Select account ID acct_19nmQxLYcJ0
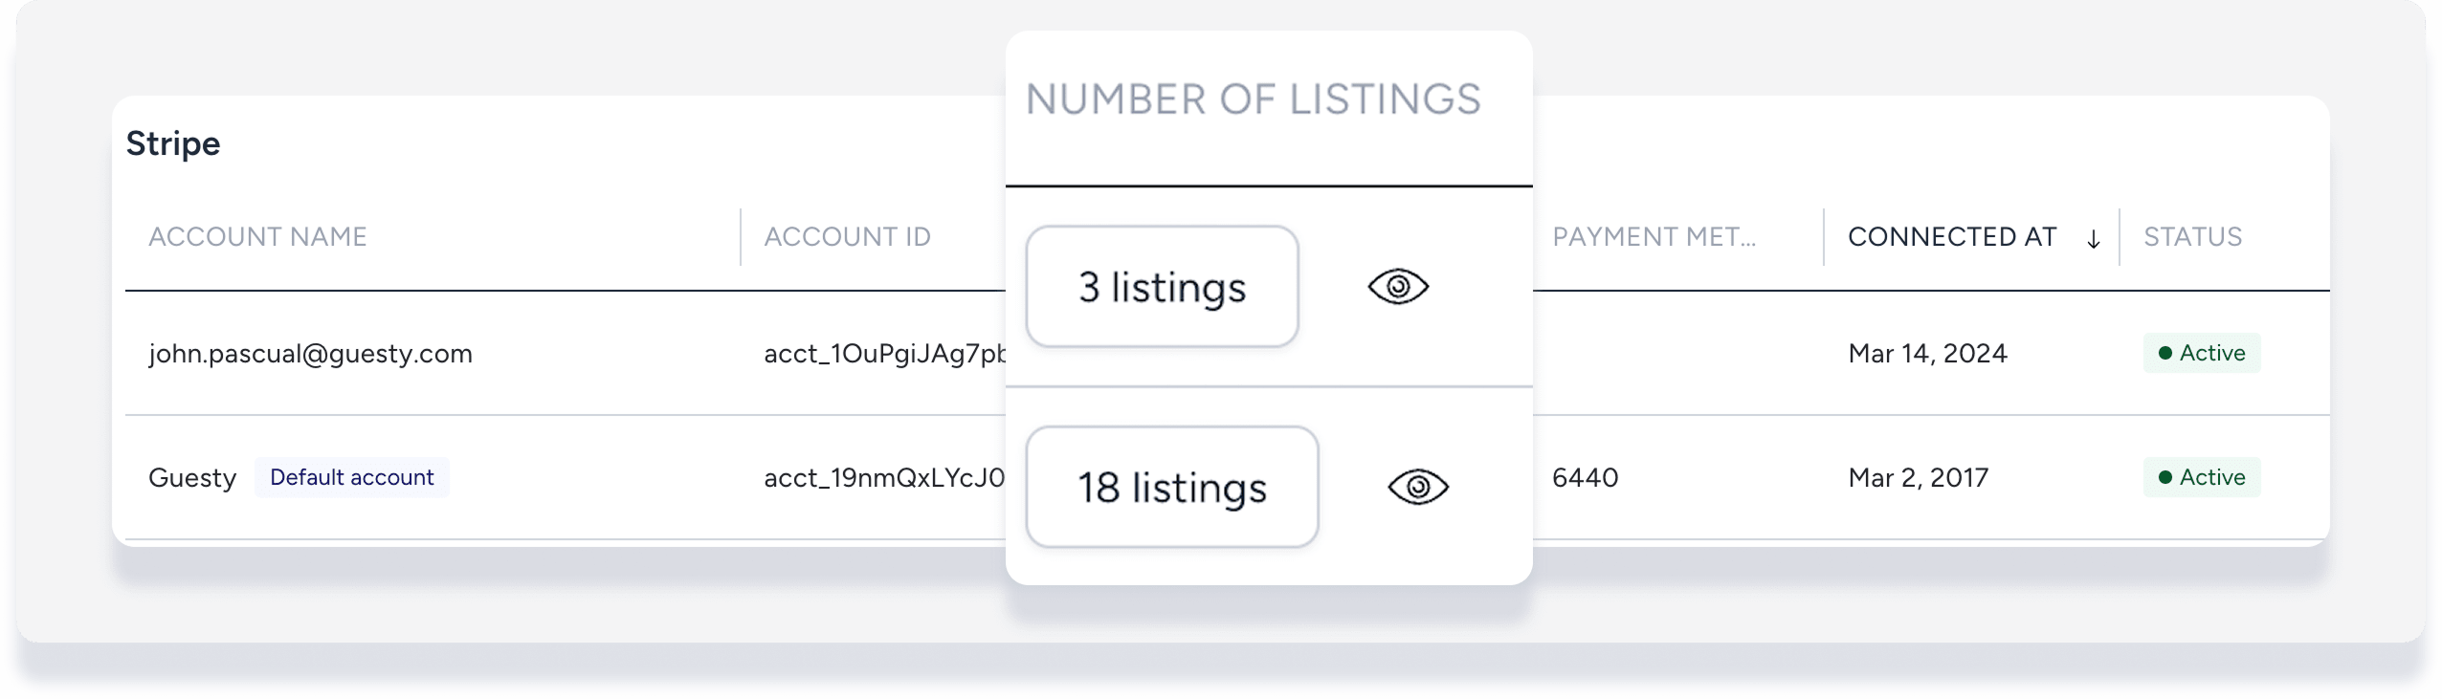Screen dimensions: 2442x699 884,478
